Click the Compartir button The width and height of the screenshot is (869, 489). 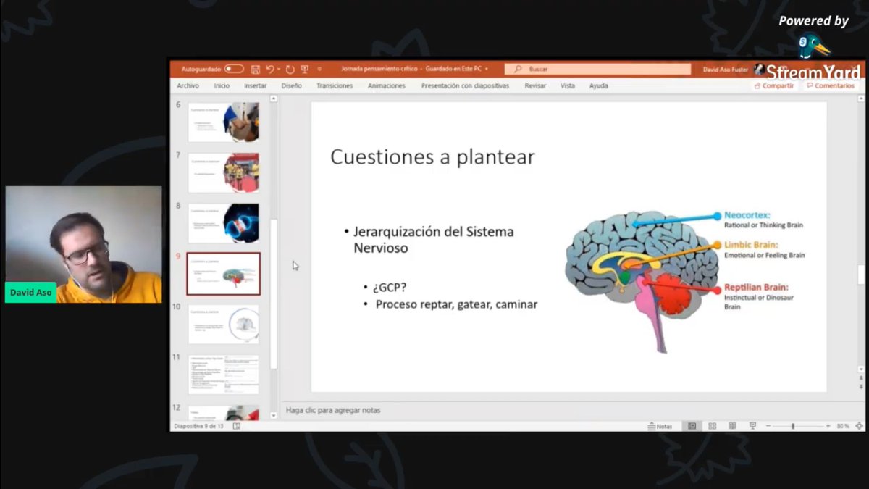point(773,85)
